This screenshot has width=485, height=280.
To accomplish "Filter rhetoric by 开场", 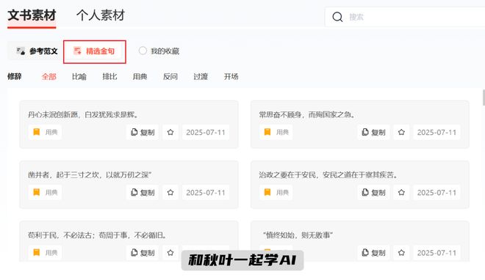I will (x=231, y=76).
